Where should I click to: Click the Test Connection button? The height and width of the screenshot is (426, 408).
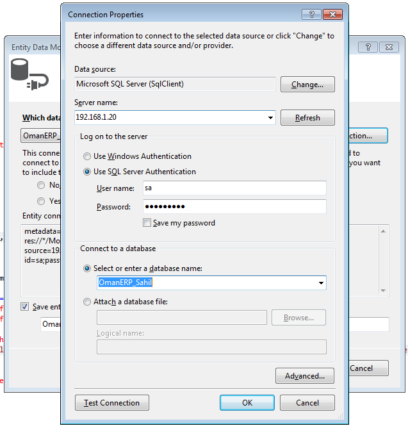coord(112,403)
